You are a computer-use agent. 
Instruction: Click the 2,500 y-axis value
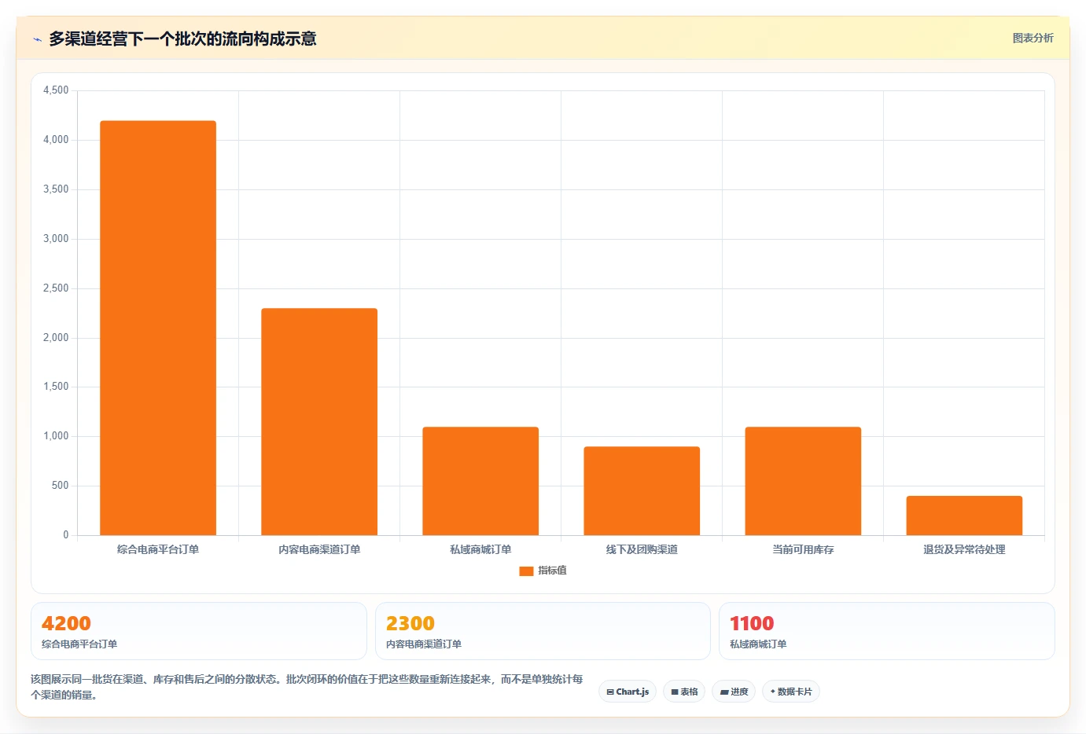point(56,288)
